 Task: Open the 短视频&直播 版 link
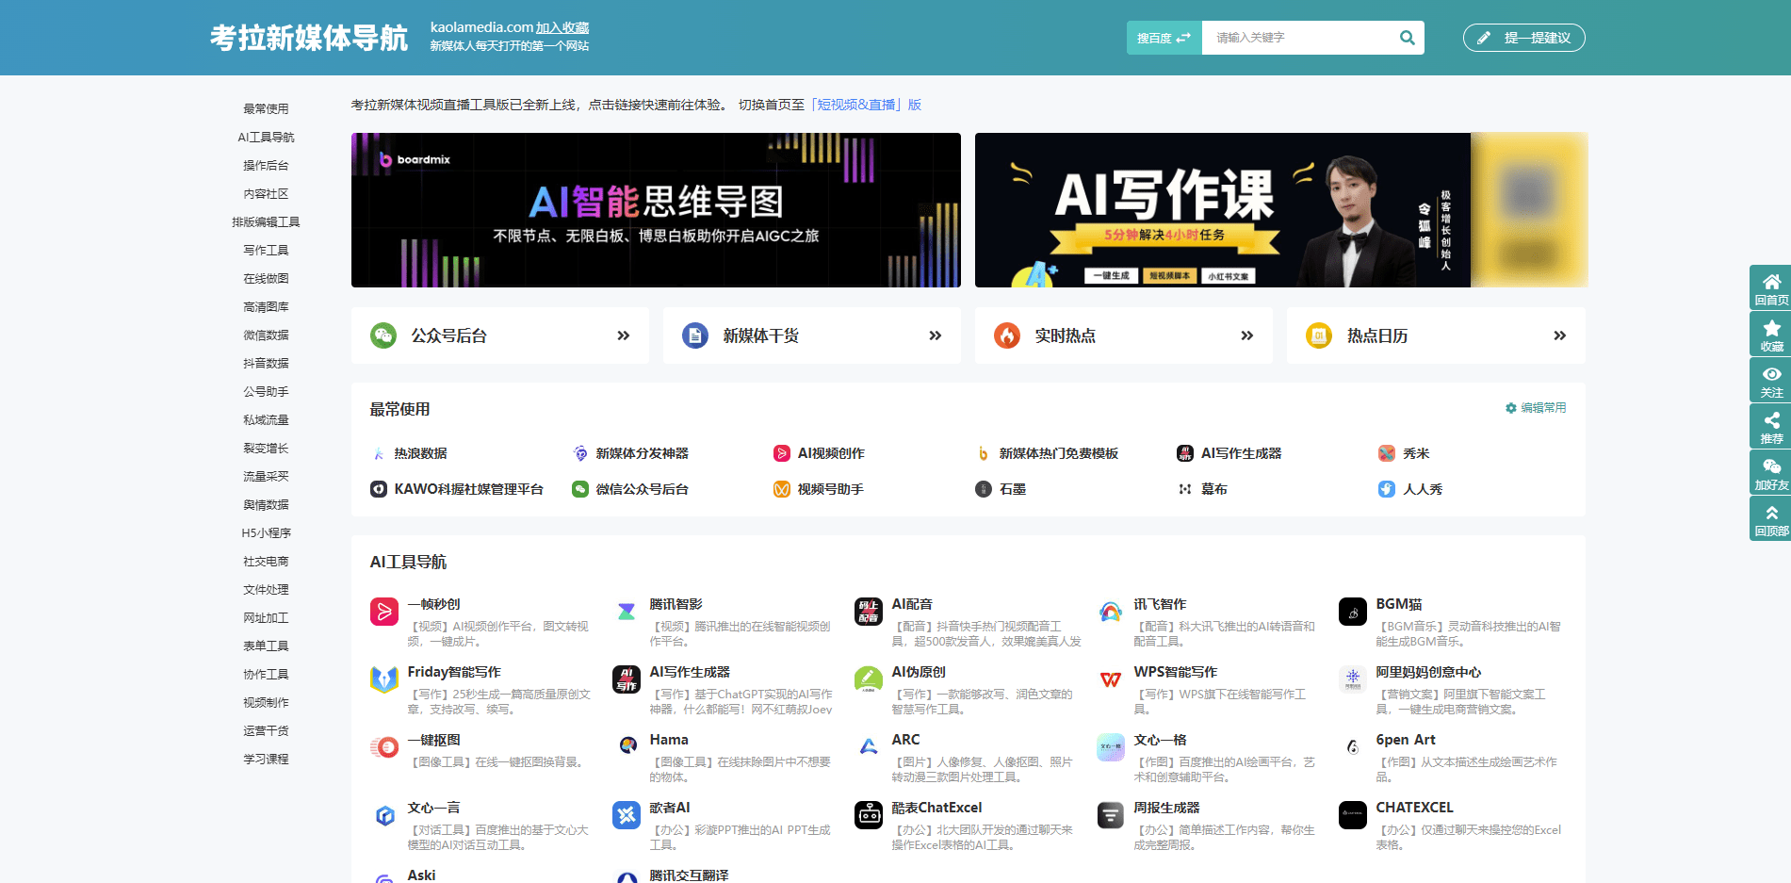pos(865,105)
